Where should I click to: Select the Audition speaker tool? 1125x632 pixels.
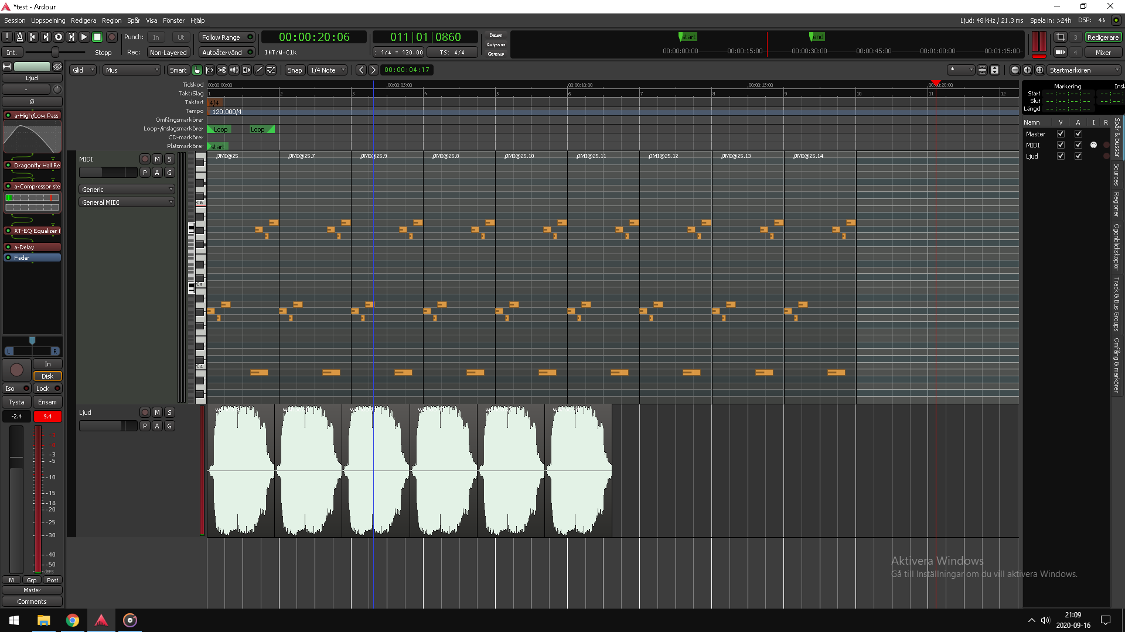pyautogui.click(x=234, y=70)
